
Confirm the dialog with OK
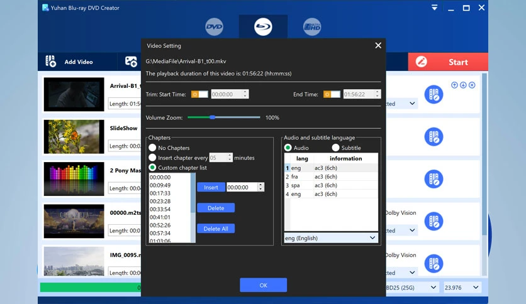264,285
